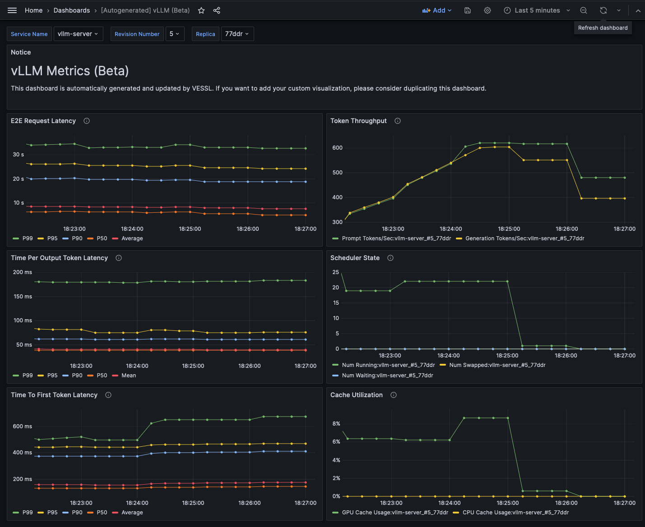The height and width of the screenshot is (527, 645).
Task: Go to Home in the breadcrumb
Action: click(x=33, y=10)
